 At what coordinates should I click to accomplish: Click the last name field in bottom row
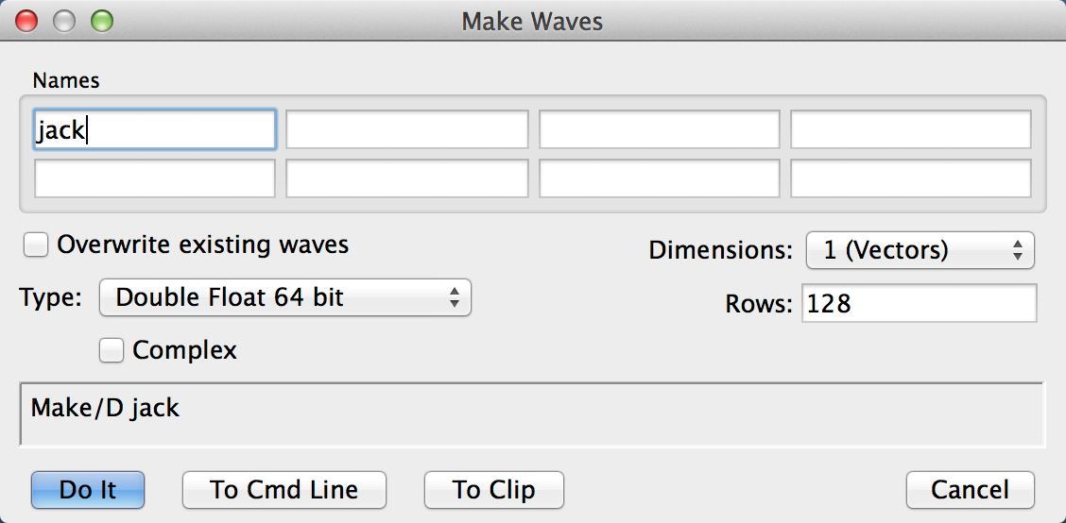click(x=910, y=178)
